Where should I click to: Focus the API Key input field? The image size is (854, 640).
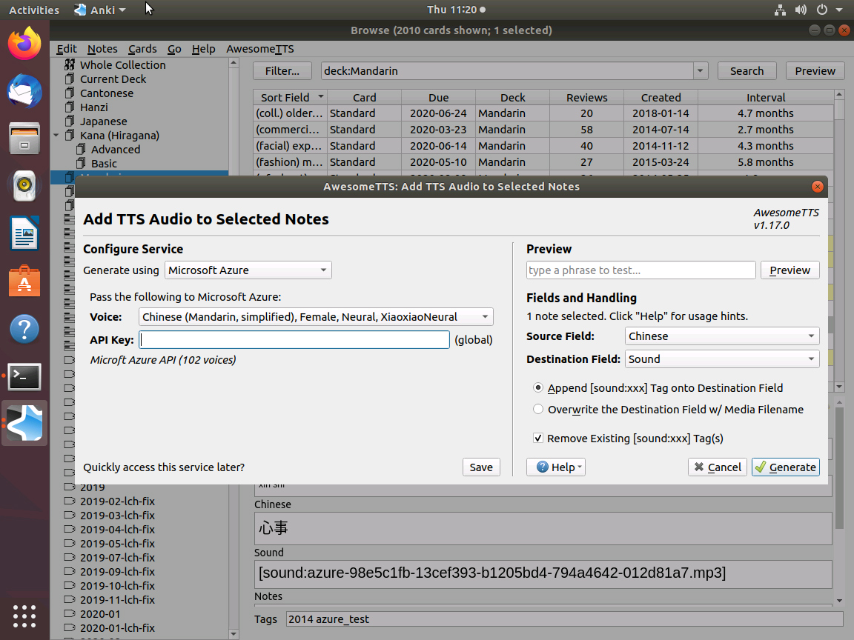tap(294, 339)
